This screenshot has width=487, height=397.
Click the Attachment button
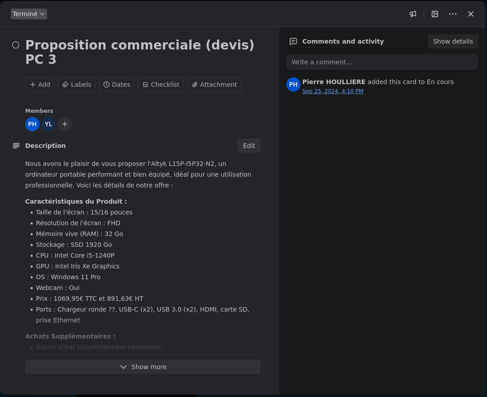214,85
